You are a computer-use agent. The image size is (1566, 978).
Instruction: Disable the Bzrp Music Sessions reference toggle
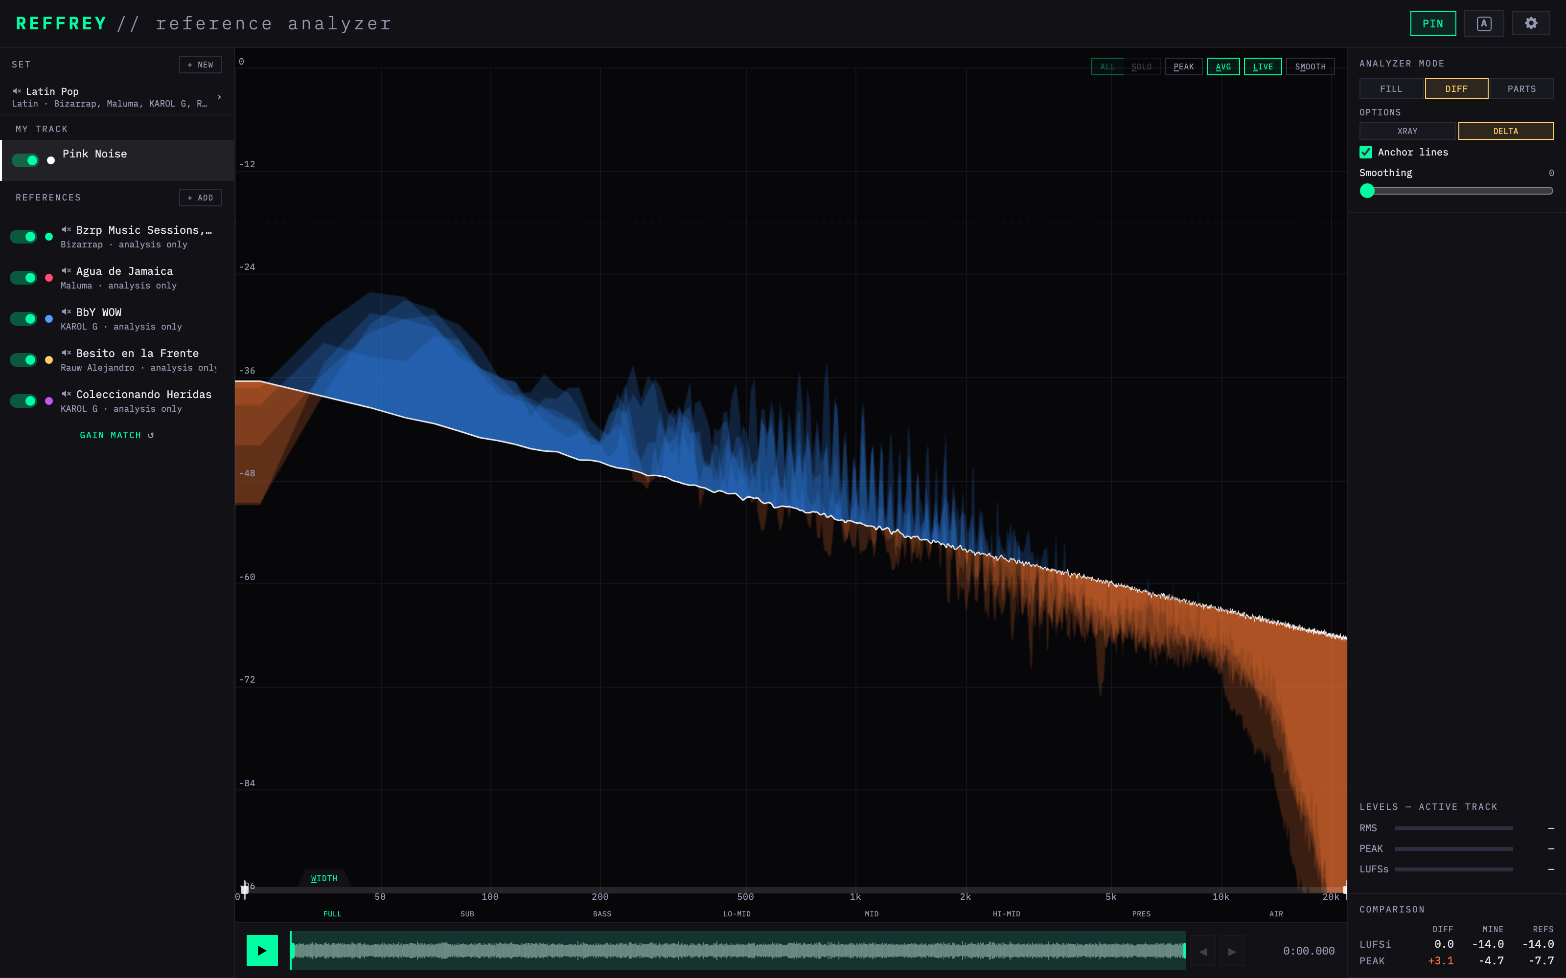pyautogui.click(x=23, y=237)
